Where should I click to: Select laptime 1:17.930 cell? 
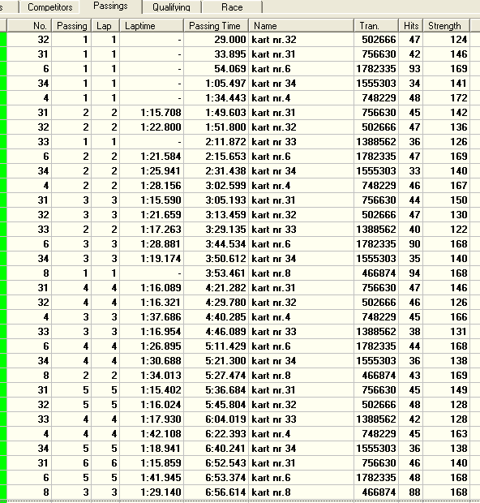click(152, 419)
